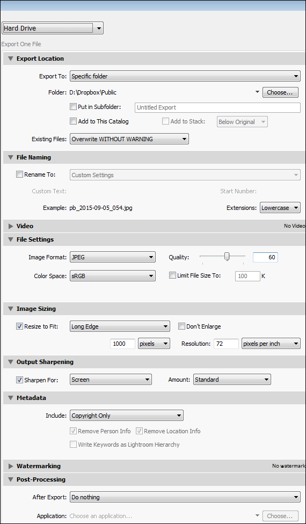The height and width of the screenshot is (524, 306).
Task: Click the Quality slider handle
Action: pyautogui.click(x=227, y=256)
